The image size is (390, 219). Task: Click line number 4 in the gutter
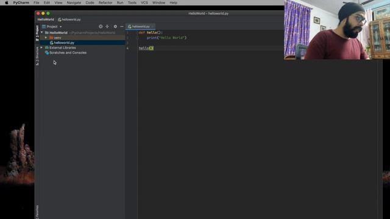click(127, 48)
